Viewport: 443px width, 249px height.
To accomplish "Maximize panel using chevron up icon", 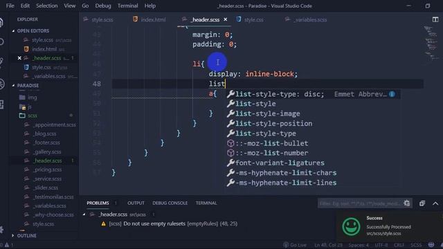I will (x=435, y=203).
